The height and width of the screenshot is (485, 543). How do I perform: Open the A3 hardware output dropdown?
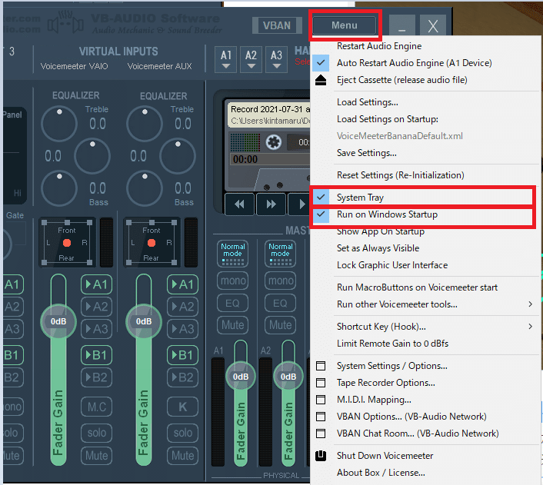pos(276,59)
